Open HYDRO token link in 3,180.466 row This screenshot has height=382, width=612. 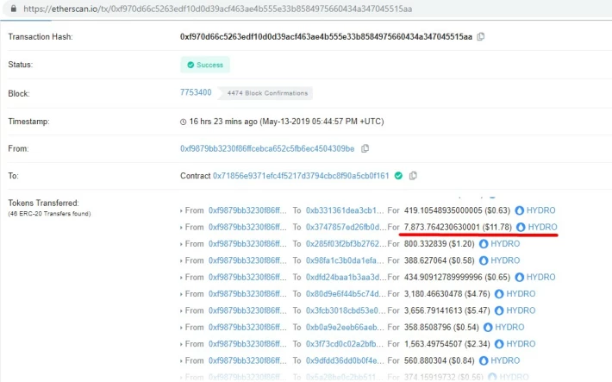point(521,294)
